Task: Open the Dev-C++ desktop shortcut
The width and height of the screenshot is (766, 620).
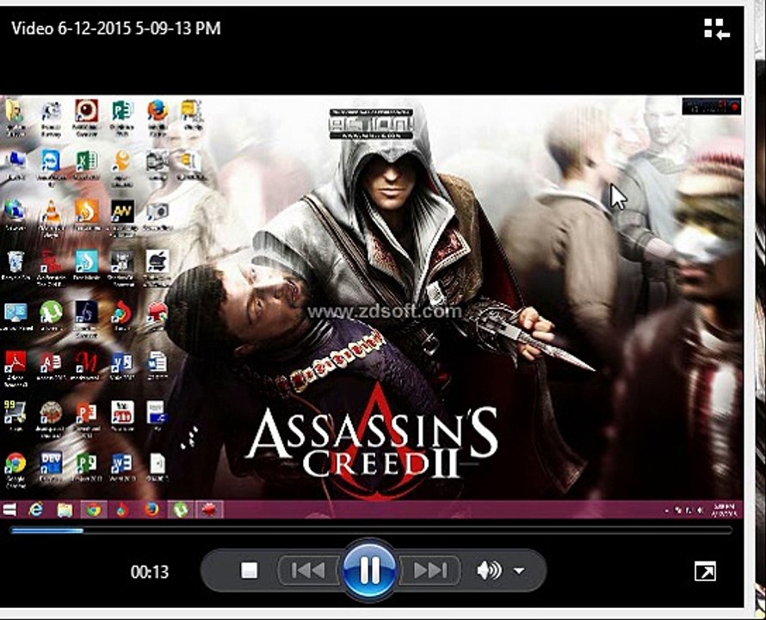Action: (51, 467)
